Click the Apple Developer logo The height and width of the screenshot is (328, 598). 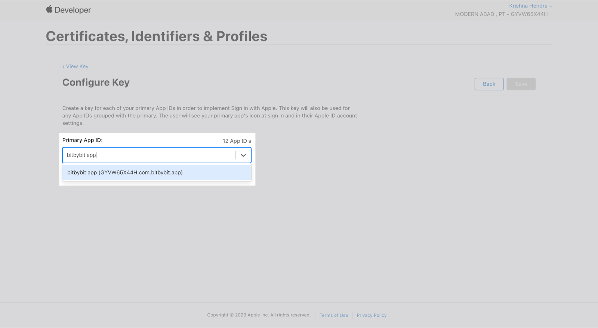tap(68, 10)
